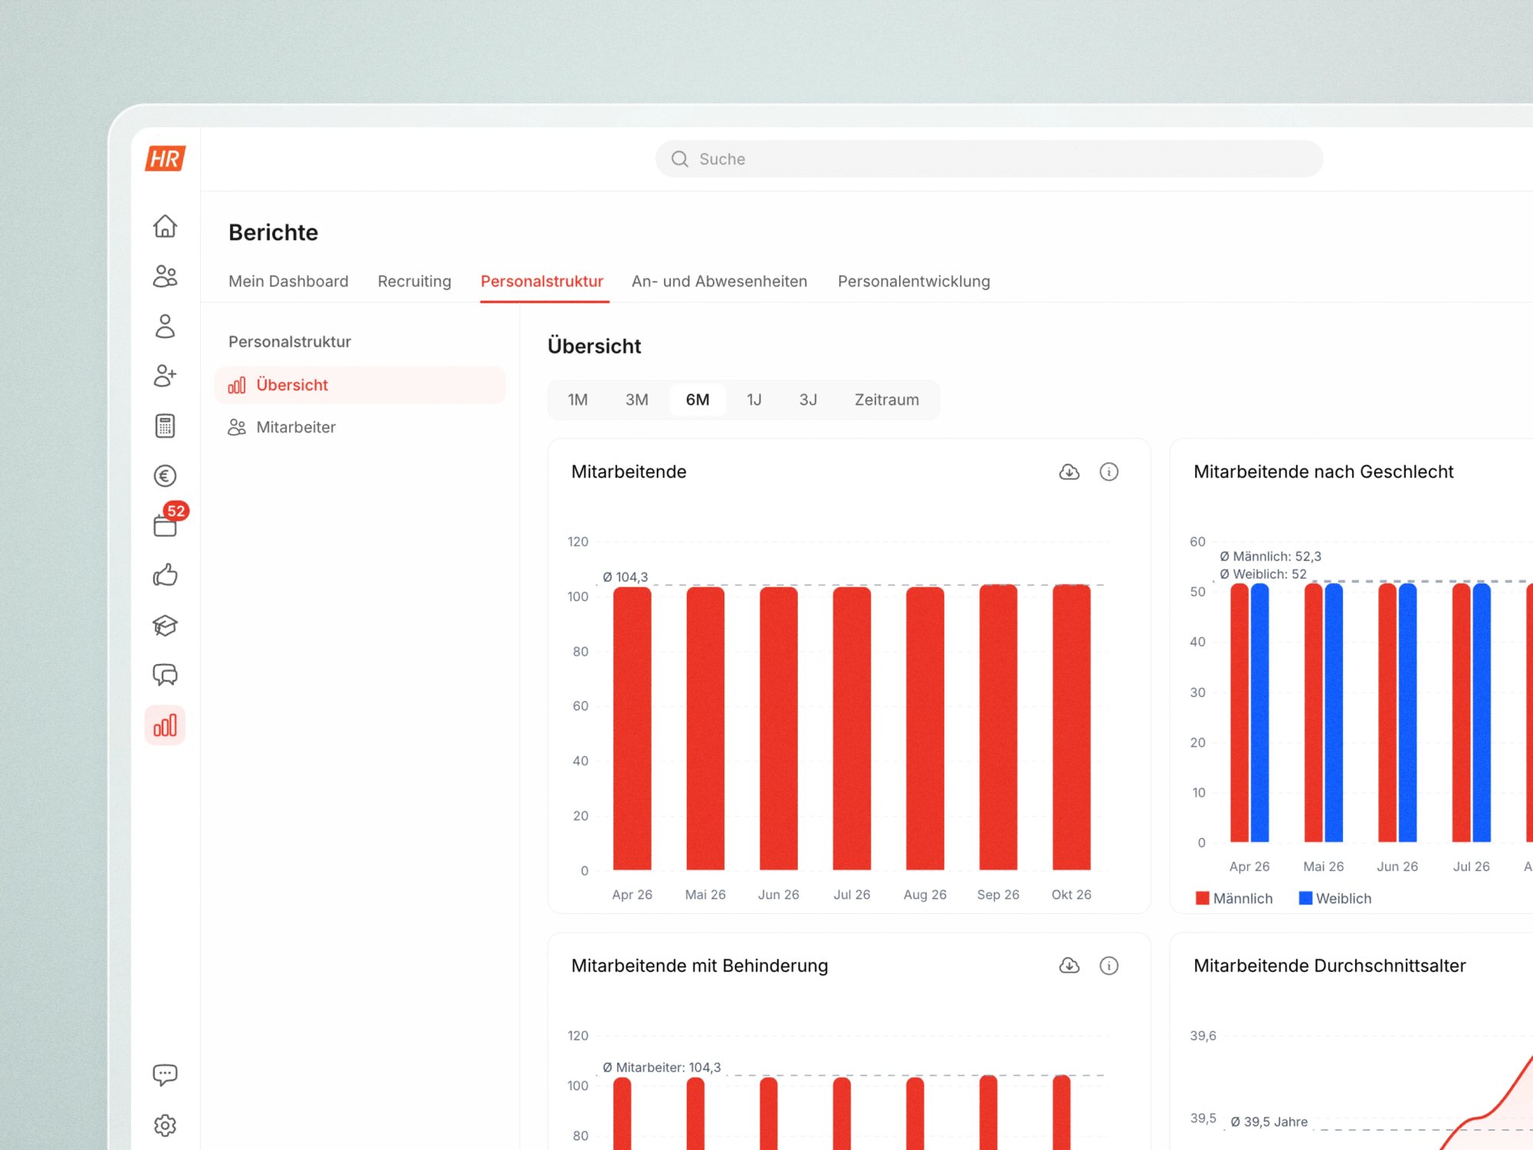Select the Personalstruktur tab

542,281
